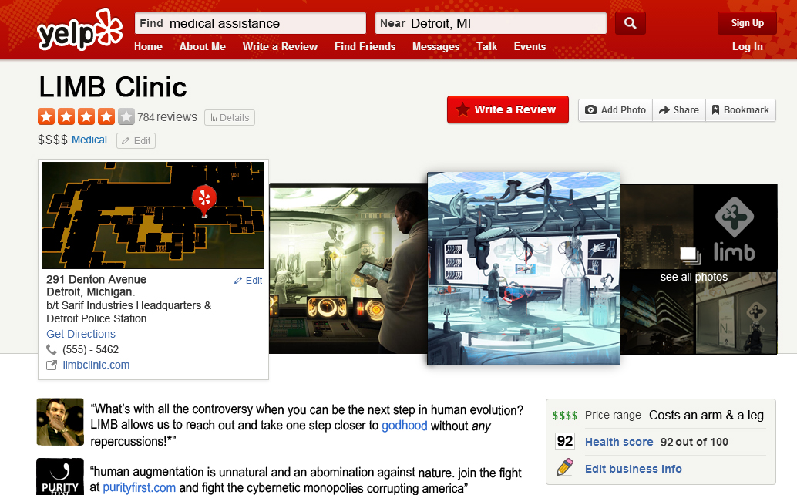Click the LIMB Clinic title heading
This screenshot has height=495, width=797.
tap(113, 87)
